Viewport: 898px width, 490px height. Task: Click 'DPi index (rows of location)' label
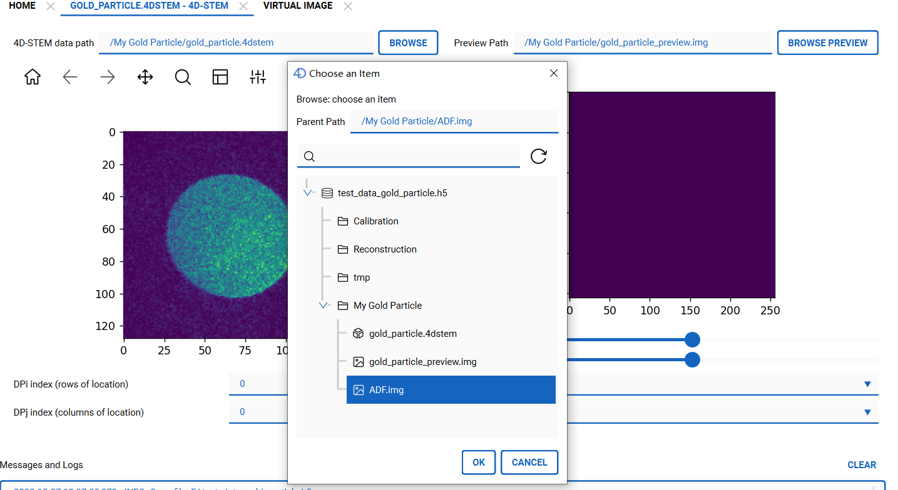(x=71, y=384)
